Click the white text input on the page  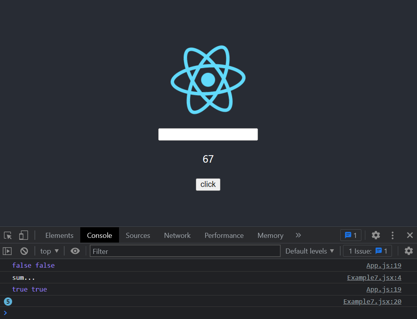[208, 134]
